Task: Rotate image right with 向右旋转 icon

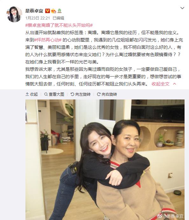Action: pos(99,94)
